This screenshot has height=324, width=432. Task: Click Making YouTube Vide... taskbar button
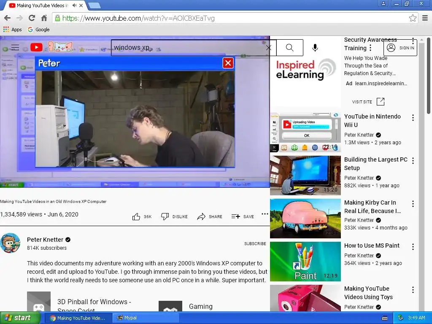78,318
